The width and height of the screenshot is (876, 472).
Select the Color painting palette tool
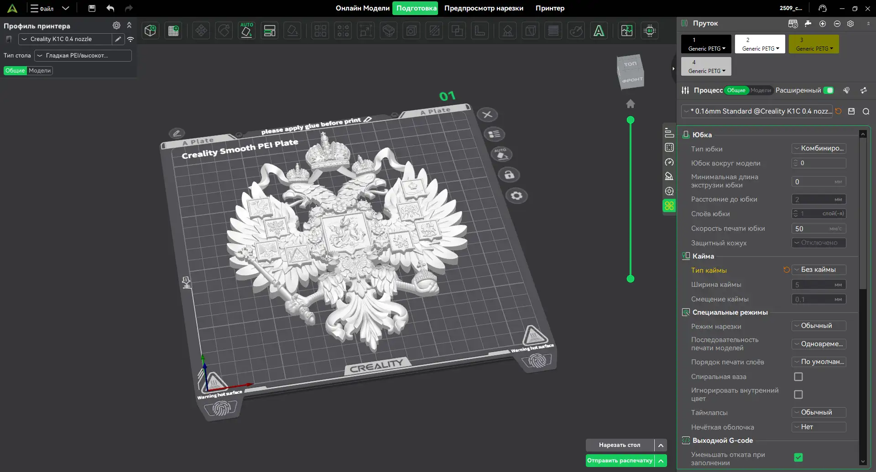(576, 31)
